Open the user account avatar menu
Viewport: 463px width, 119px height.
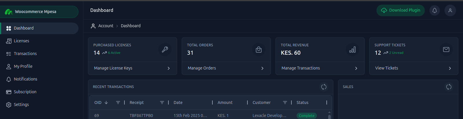(x=450, y=10)
